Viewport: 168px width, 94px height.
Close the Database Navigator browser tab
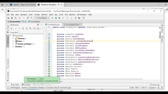62,5
